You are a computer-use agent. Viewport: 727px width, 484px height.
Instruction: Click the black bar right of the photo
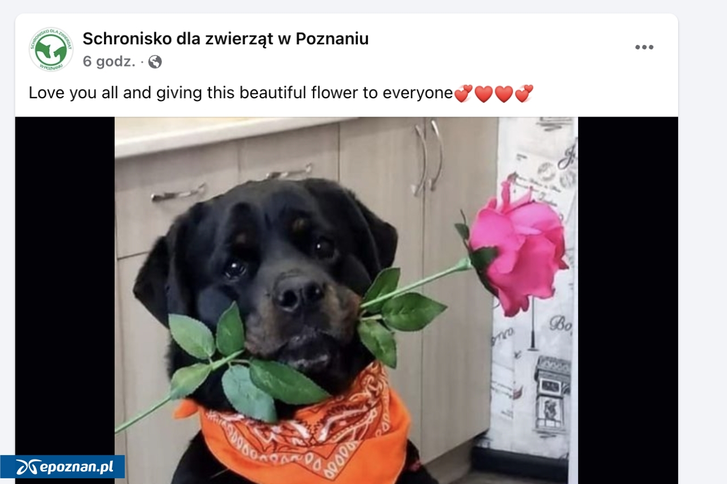pos(628,300)
